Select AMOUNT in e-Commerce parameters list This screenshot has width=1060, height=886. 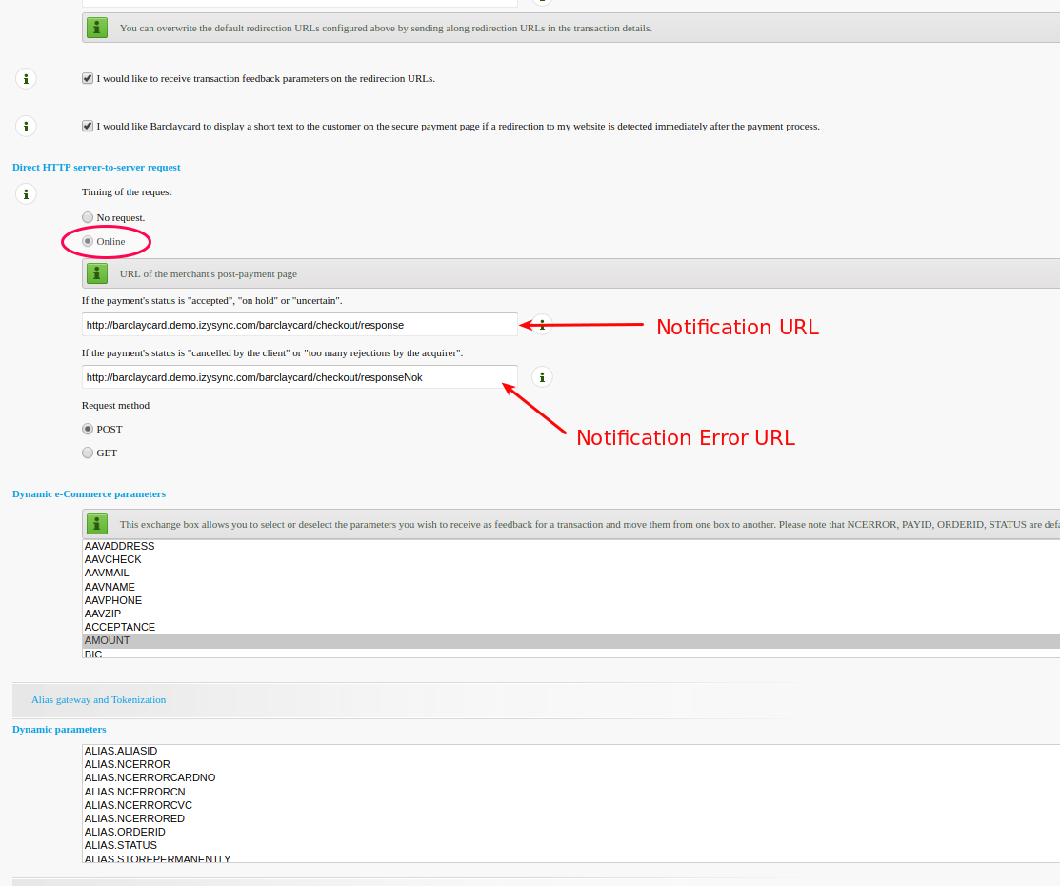(x=107, y=641)
